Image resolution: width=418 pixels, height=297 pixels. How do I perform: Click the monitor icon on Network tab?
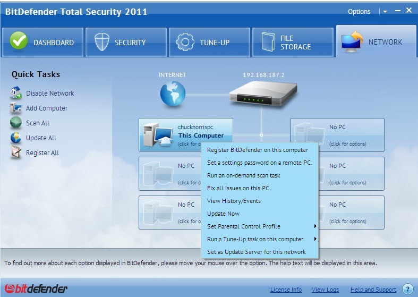(x=352, y=42)
